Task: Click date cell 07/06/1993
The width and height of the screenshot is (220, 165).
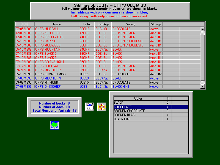Action: [x=25, y=87]
